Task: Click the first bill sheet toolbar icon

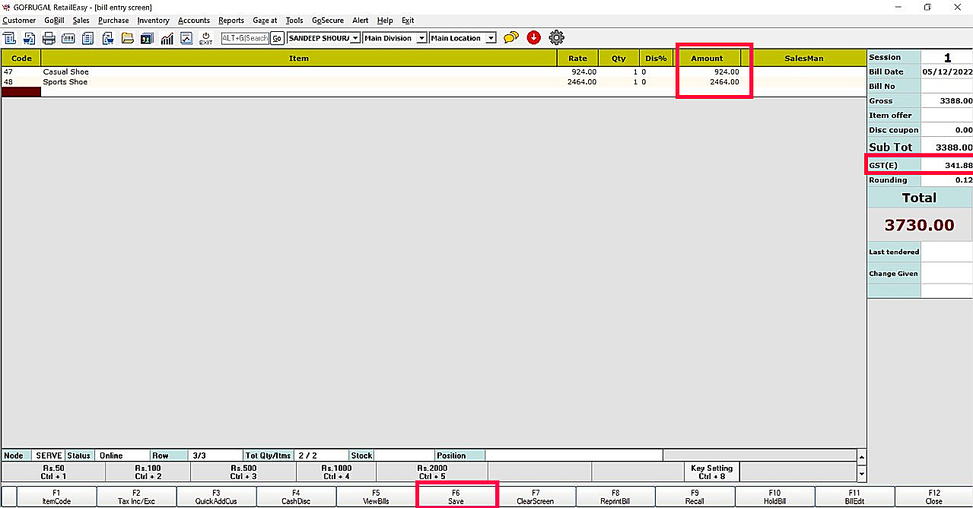Action: (10, 38)
